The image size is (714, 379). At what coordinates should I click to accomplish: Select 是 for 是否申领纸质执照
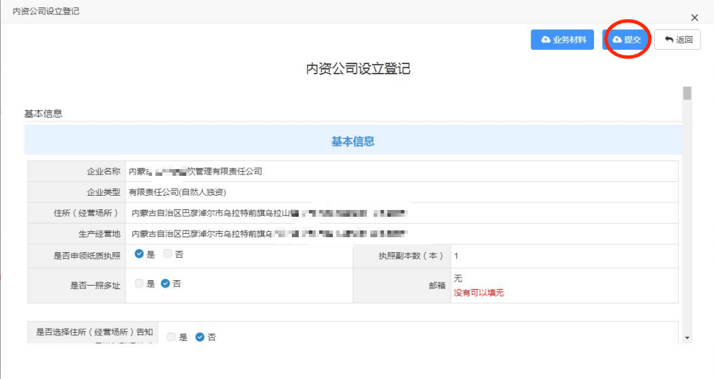[x=139, y=255]
